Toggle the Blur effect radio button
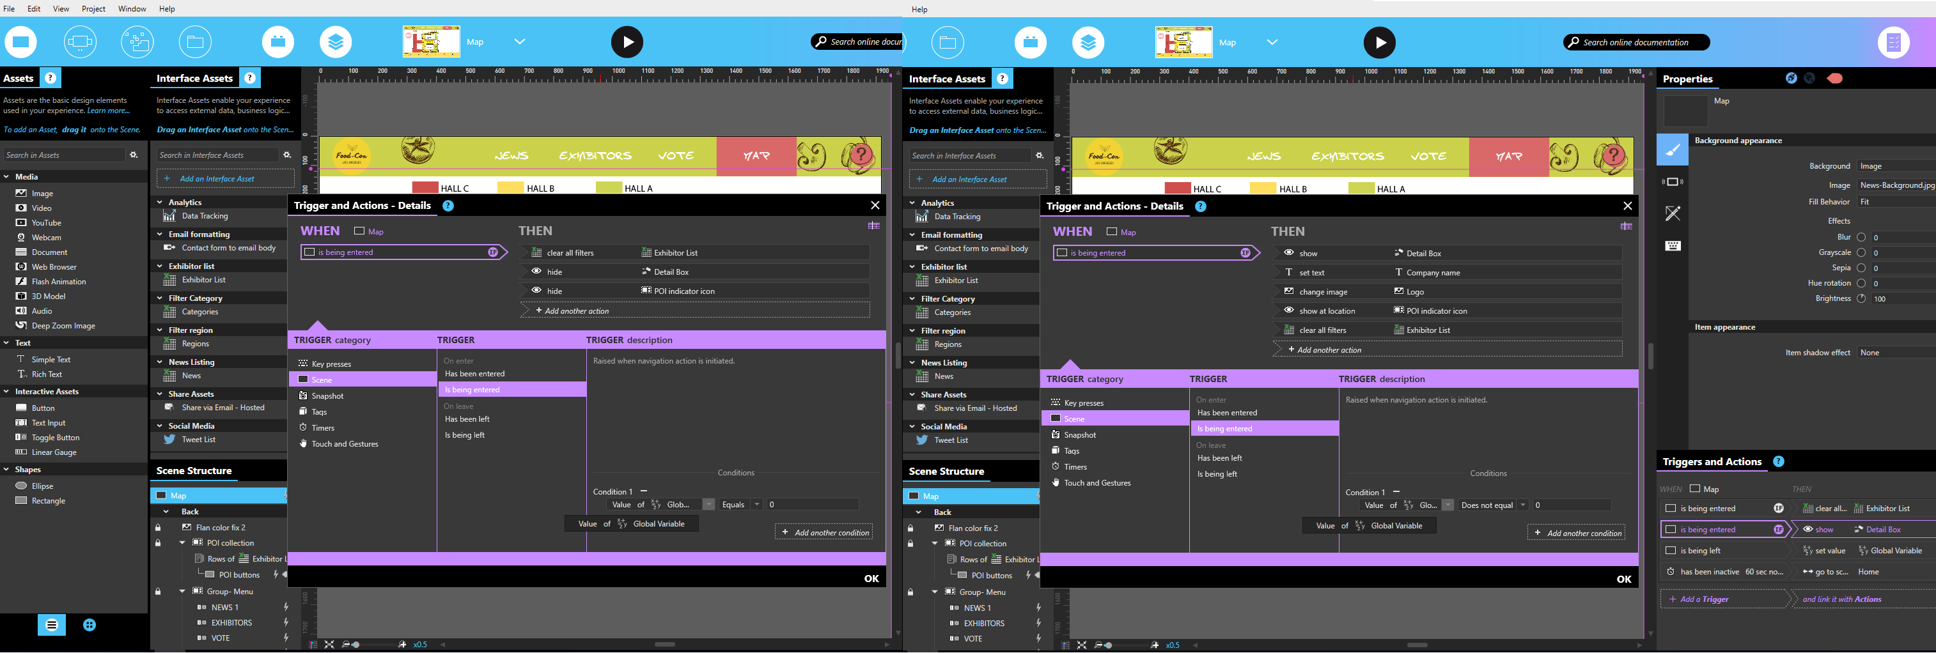The image size is (1936, 653). point(1861,238)
